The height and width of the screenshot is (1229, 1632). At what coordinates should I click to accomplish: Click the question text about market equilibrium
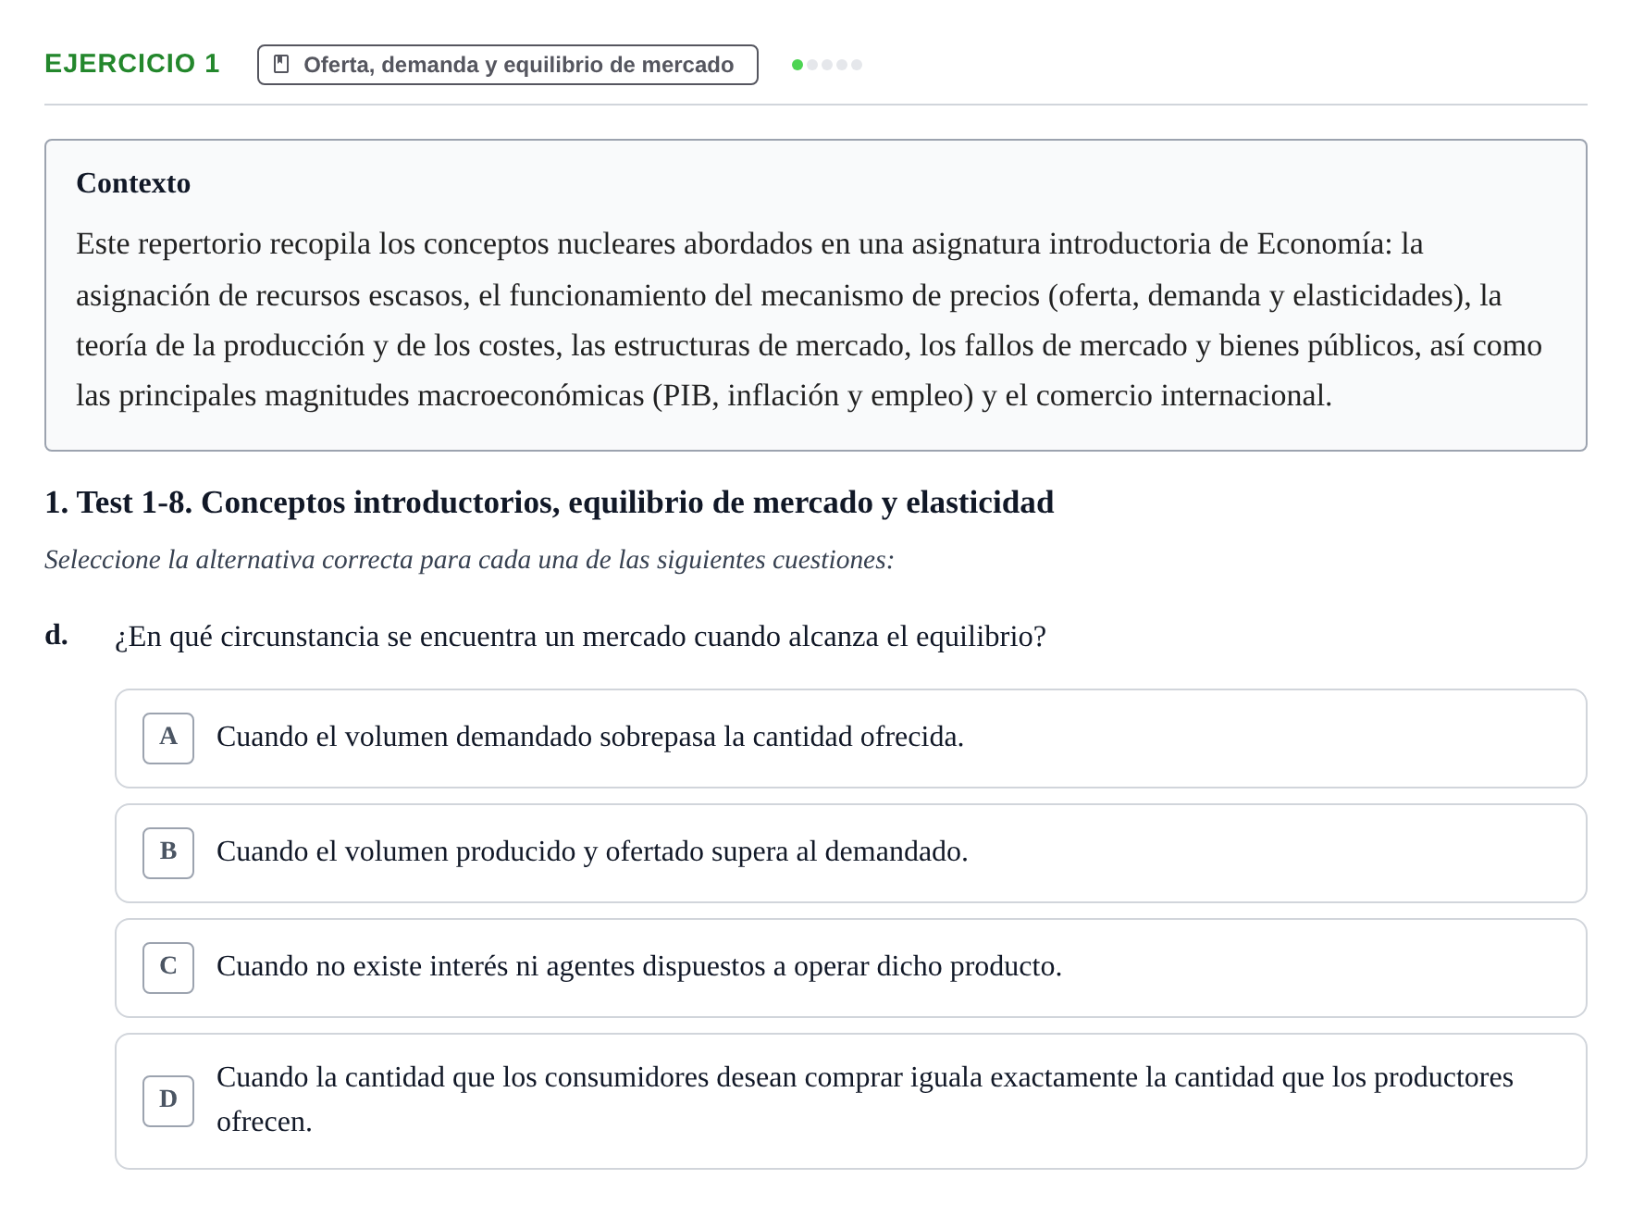click(x=580, y=637)
